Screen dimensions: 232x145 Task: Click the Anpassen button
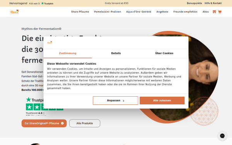point(115,101)
